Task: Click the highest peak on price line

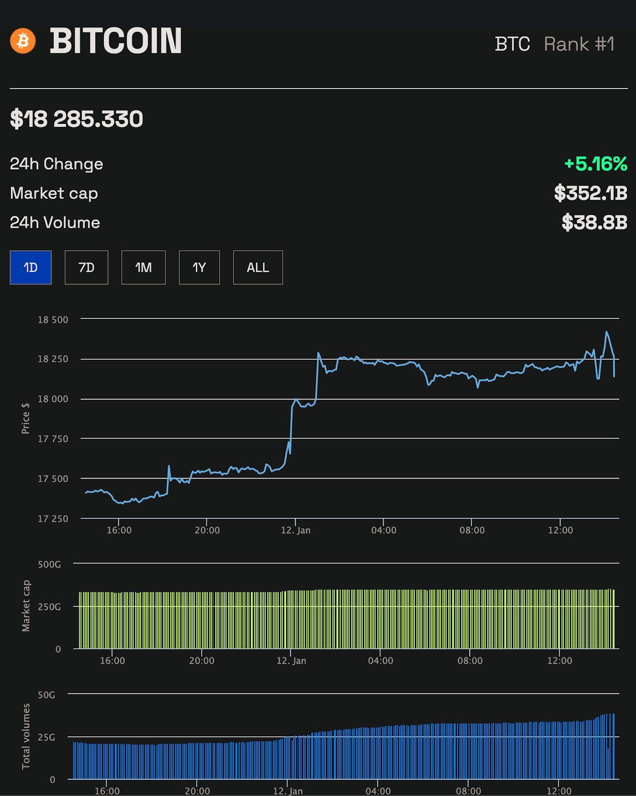Action: pyautogui.click(x=606, y=332)
